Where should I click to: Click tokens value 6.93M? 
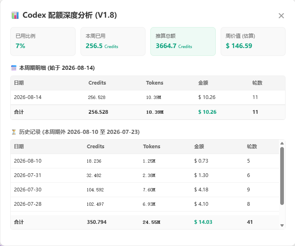point(149,204)
